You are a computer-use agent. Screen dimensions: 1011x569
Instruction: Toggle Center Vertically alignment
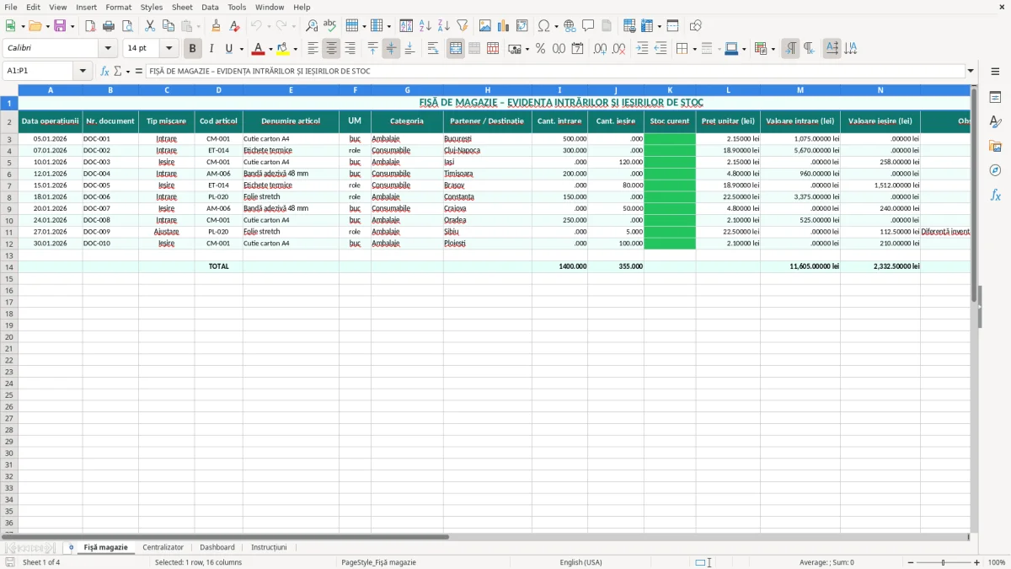coord(392,49)
